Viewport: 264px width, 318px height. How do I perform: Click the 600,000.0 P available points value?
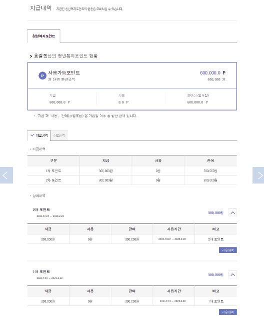(212, 73)
